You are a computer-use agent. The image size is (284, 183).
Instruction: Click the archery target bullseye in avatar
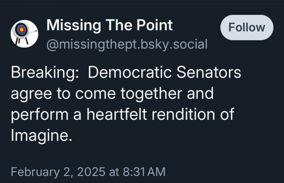tap(21, 29)
